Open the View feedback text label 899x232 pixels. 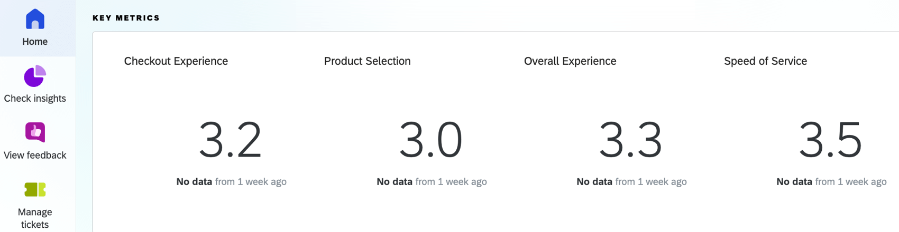(x=35, y=156)
